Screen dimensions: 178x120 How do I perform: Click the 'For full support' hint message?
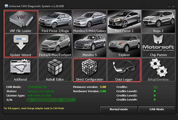(x=34, y=108)
